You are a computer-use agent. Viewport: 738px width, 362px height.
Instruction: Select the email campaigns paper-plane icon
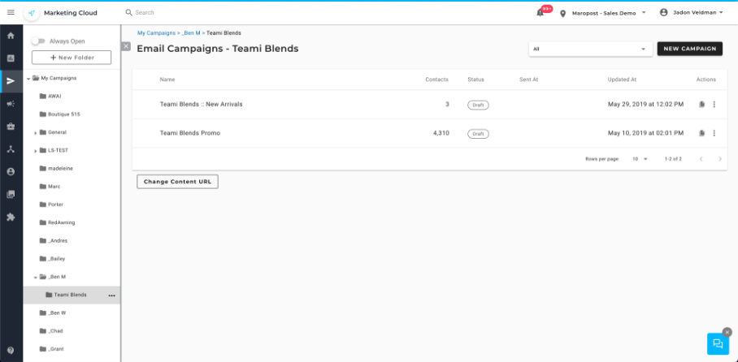pos(11,81)
